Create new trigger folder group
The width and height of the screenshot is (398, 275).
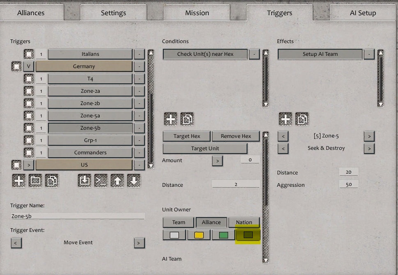(x=35, y=181)
